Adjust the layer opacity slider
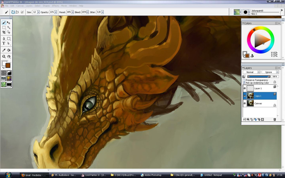This screenshot has width=285, height=178. click(259, 77)
